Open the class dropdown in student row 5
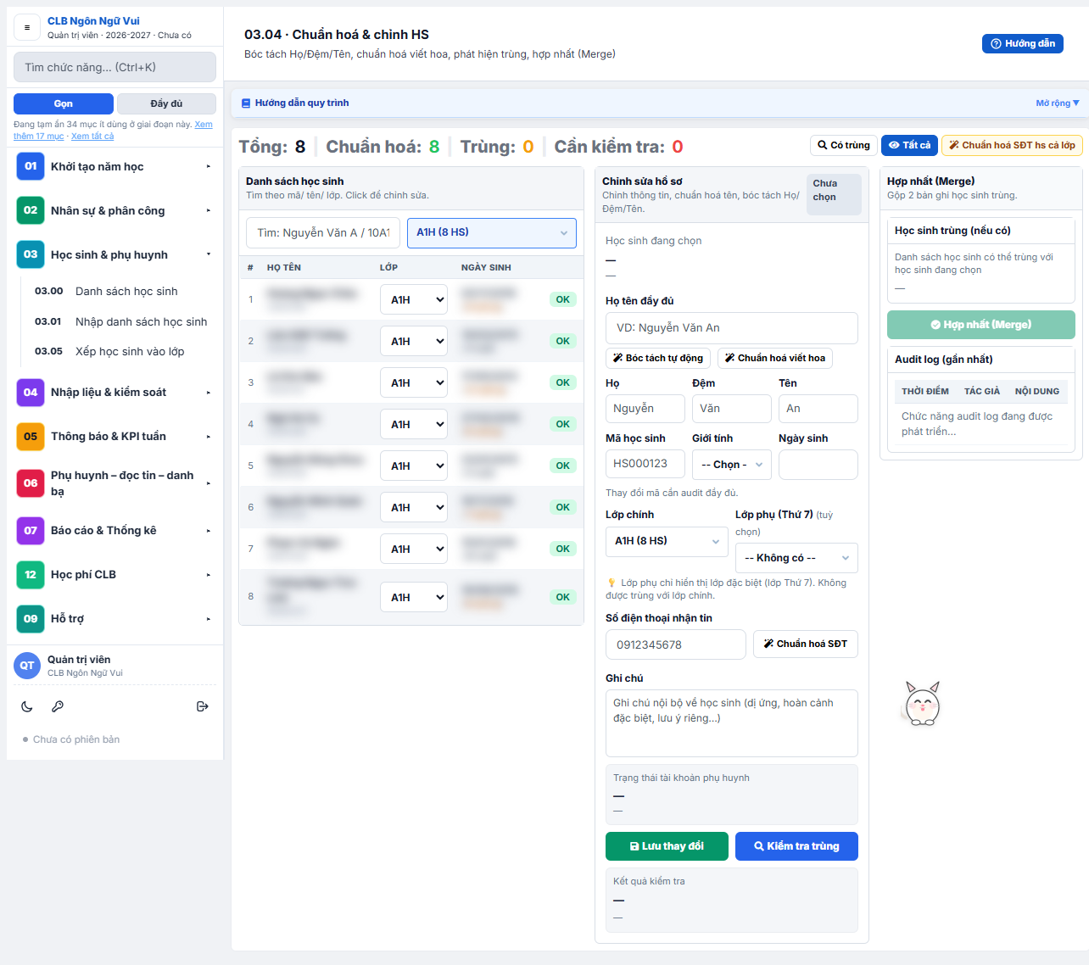The width and height of the screenshot is (1089, 965). (414, 466)
